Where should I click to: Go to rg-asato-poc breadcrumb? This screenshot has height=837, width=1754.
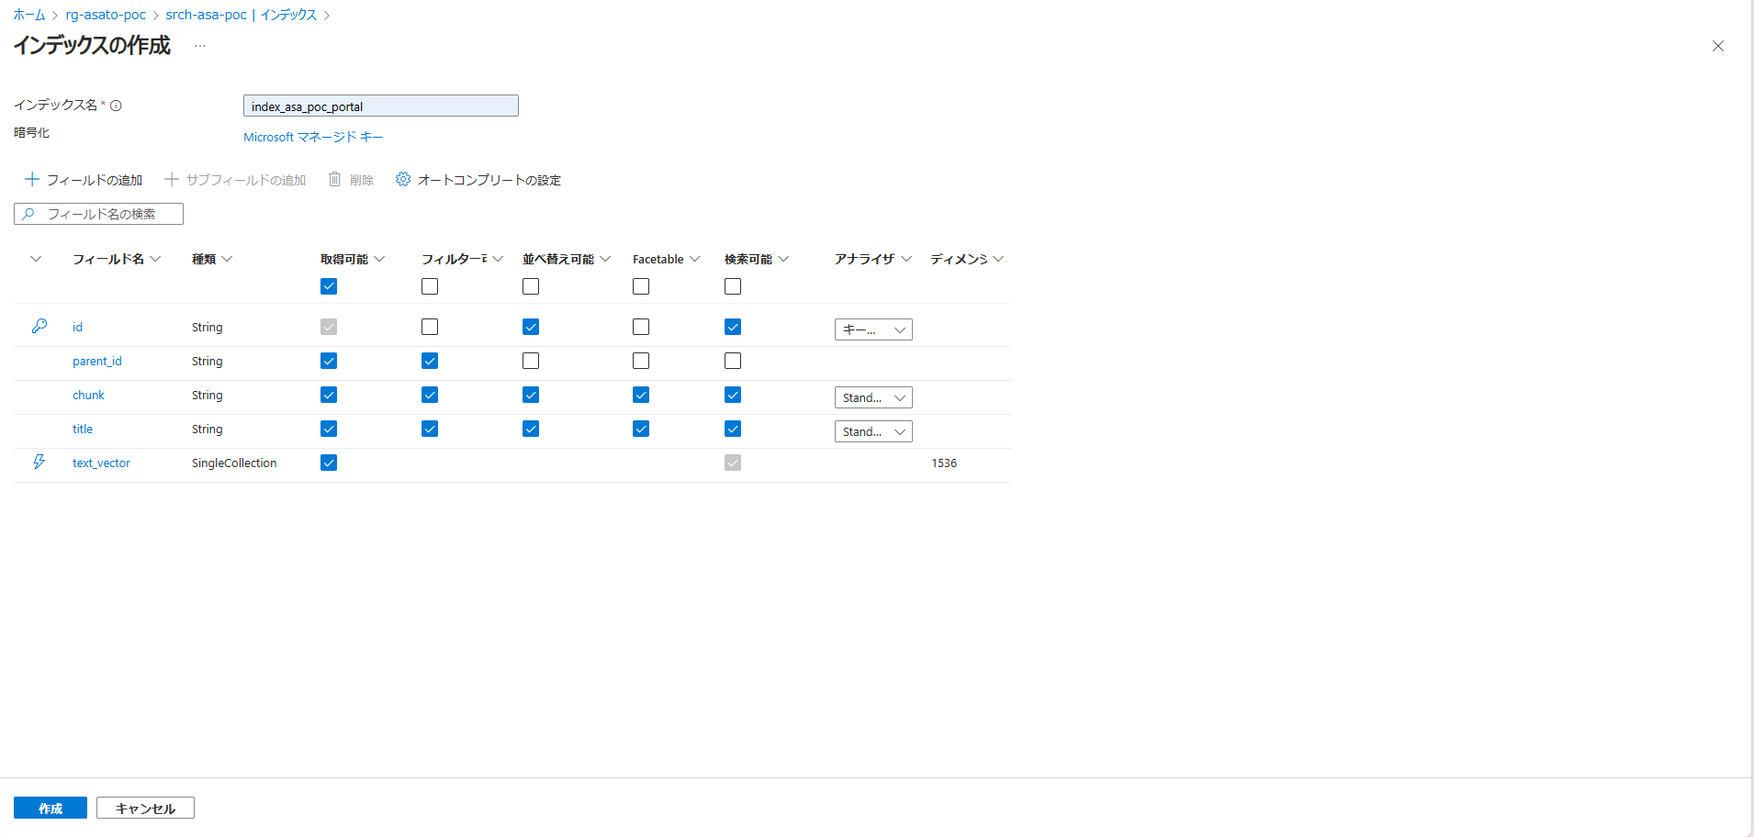(106, 15)
